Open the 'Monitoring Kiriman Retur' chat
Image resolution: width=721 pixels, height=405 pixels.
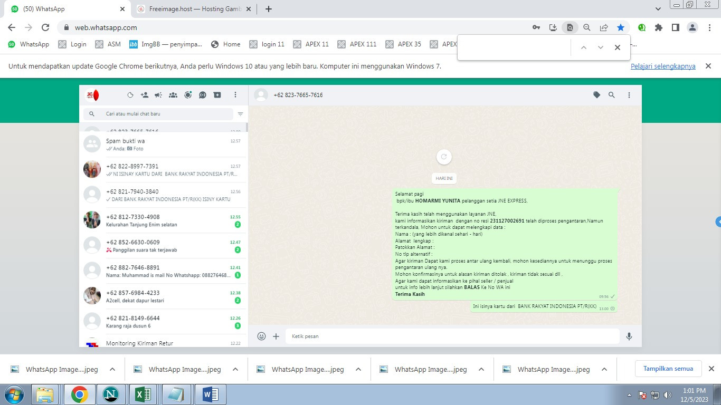(163, 341)
